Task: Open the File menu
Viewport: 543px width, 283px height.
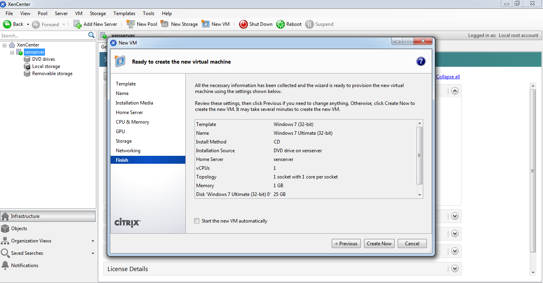Action: coord(9,13)
